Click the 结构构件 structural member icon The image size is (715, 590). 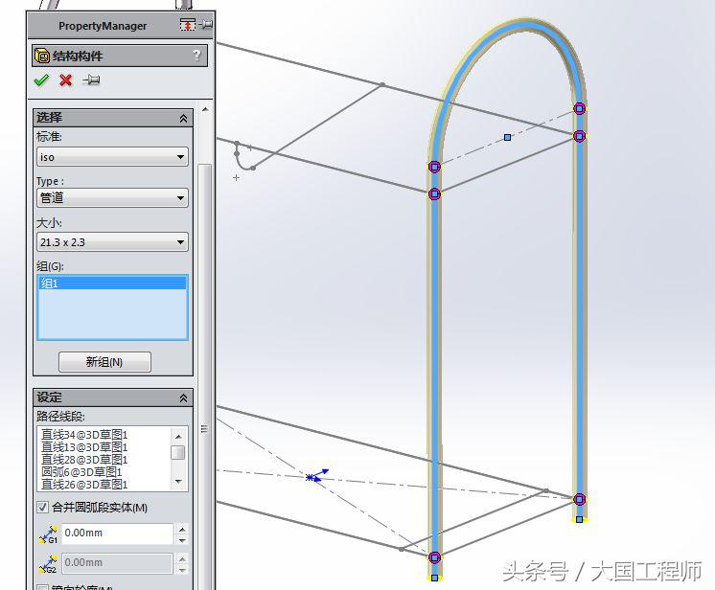[42, 57]
